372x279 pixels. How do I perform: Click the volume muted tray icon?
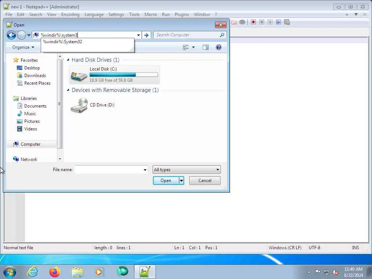pyautogui.click(x=335, y=272)
